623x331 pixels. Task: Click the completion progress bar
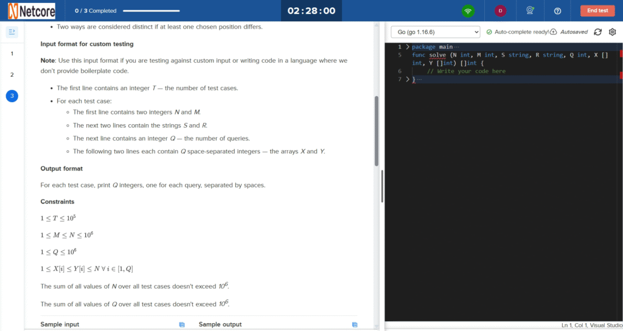(x=151, y=11)
